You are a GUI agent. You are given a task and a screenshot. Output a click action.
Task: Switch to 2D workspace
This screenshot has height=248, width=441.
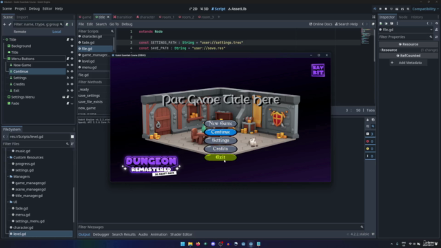tap(193, 9)
